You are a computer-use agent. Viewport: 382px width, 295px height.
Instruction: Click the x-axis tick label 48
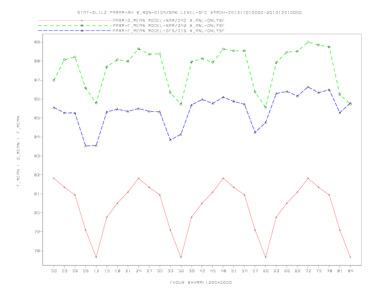tap(223, 271)
